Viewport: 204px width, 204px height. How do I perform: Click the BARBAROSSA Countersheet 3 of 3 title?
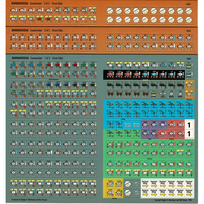(37, 3)
